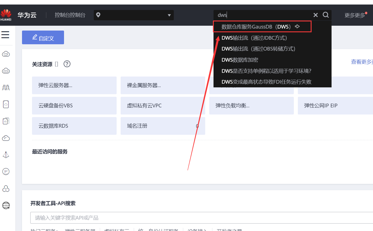Open the single disk sidebar icon
This screenshot has width=373, height=231.
tap(6, 105)
